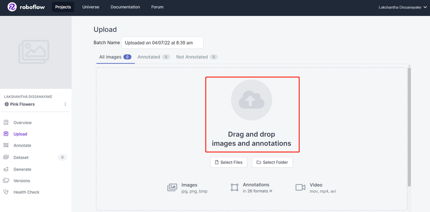This screenshot has width=430, height=212.
Task: Focus the Batch Name input field
Action: tap(162, 43)
